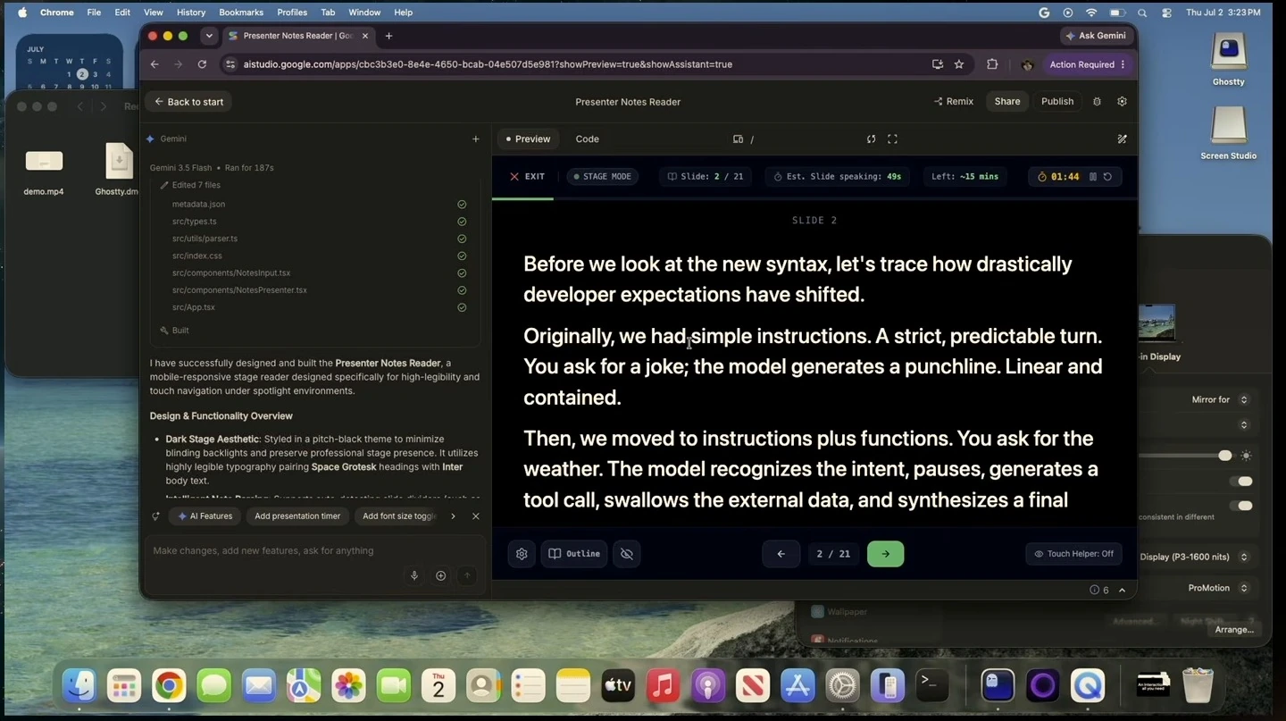
Task: Open the ProMotion refresh rate dropdown
Action: (x=1243, y=588)
